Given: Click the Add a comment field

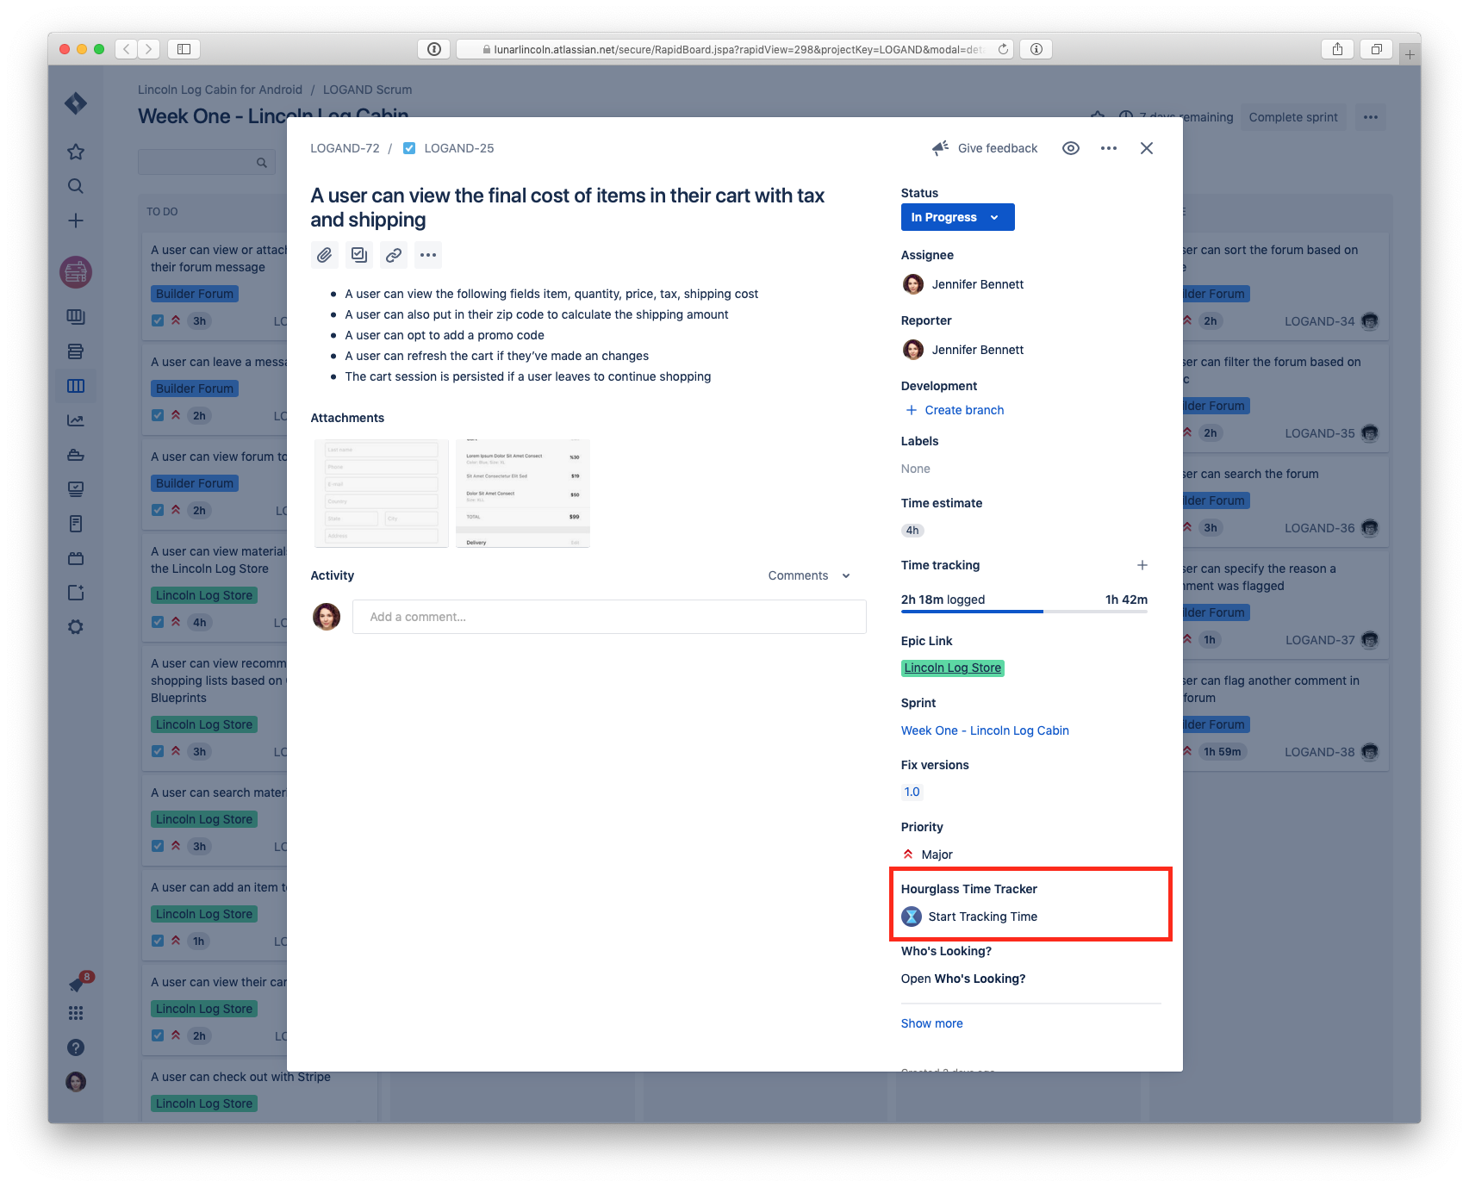Looking at the screenshot, I should pyautogui.click(x=609, y=617).
